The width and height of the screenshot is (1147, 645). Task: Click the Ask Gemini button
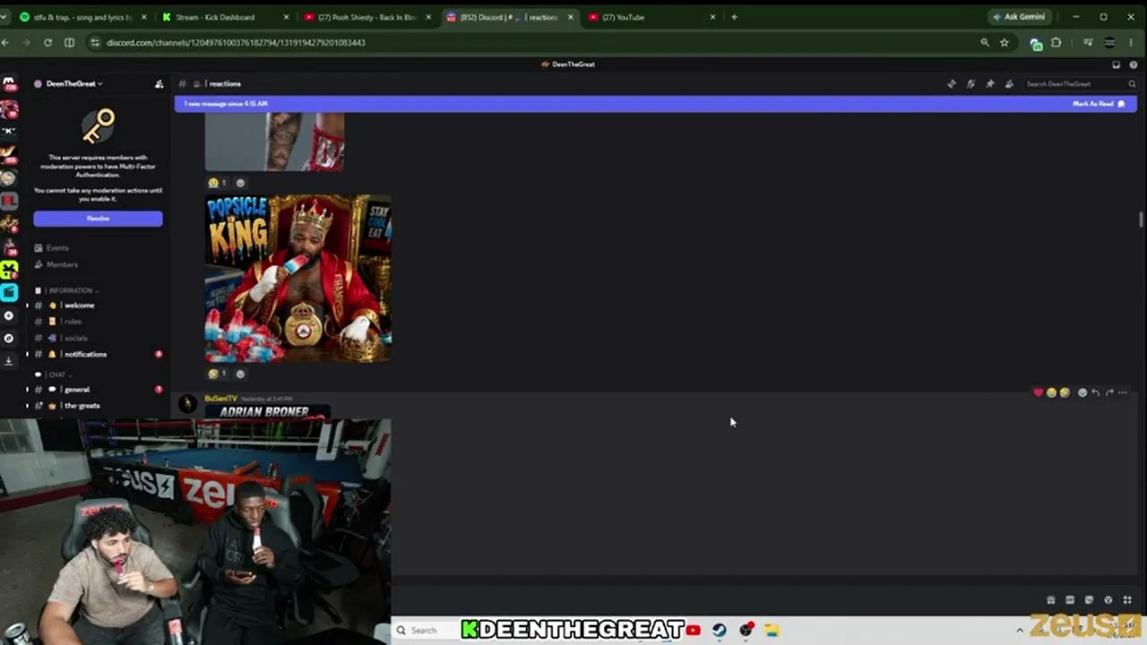click(x=1019, y=17)
